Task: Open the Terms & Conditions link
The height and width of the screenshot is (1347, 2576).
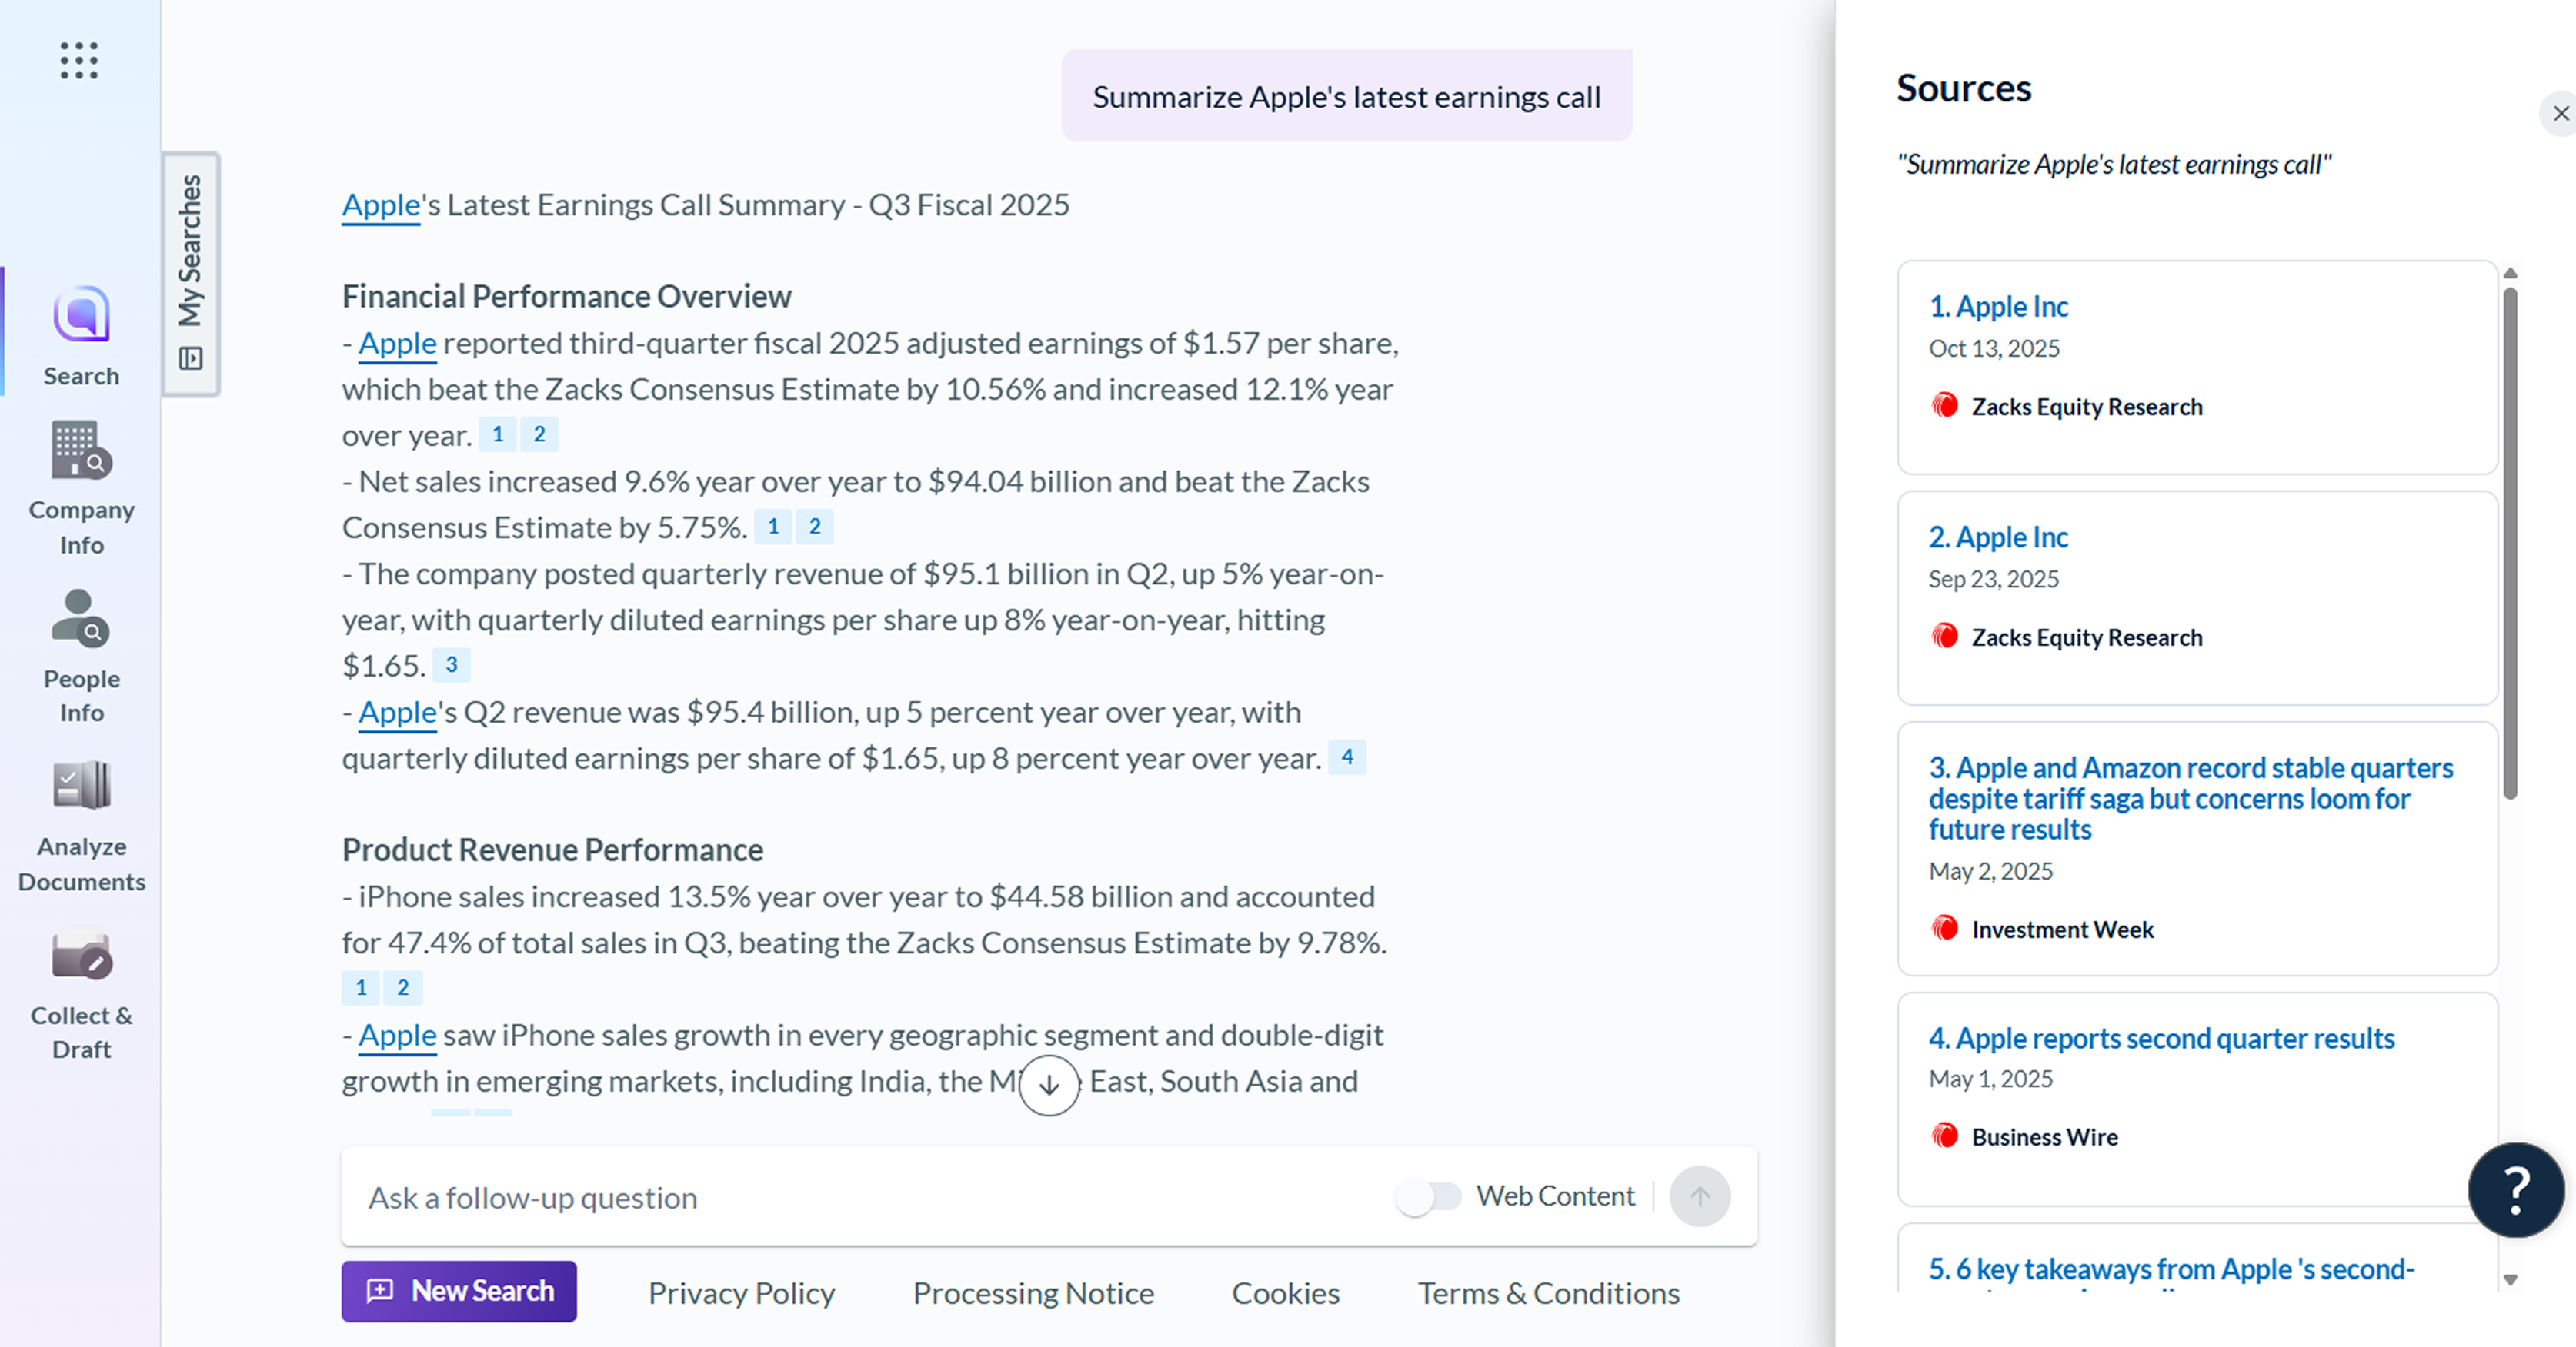Action: (1548, 1293)
